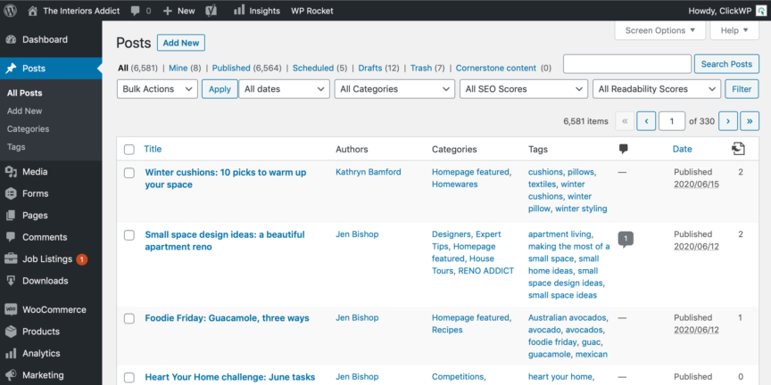Expand the All Categories filter dropdown

[x=395, y=89]
